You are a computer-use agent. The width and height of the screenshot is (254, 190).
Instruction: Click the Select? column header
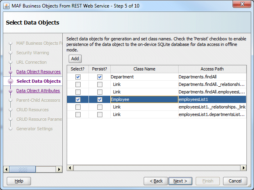pyautogui.click(x=78, y=69)
